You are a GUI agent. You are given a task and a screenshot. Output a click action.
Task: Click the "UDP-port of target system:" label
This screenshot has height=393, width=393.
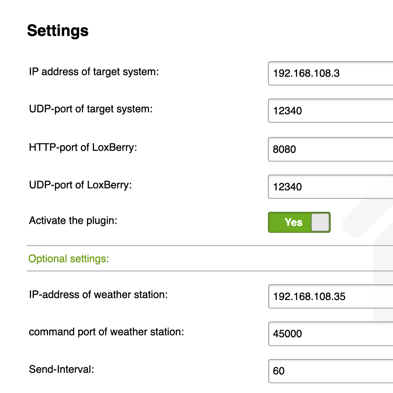coord(91,109)
